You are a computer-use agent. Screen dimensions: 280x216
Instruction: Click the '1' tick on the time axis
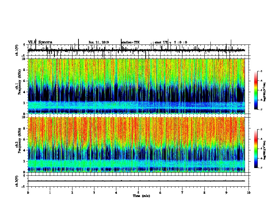[x=50, y=193]
